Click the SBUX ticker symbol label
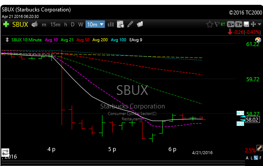 tap(20, 25)
